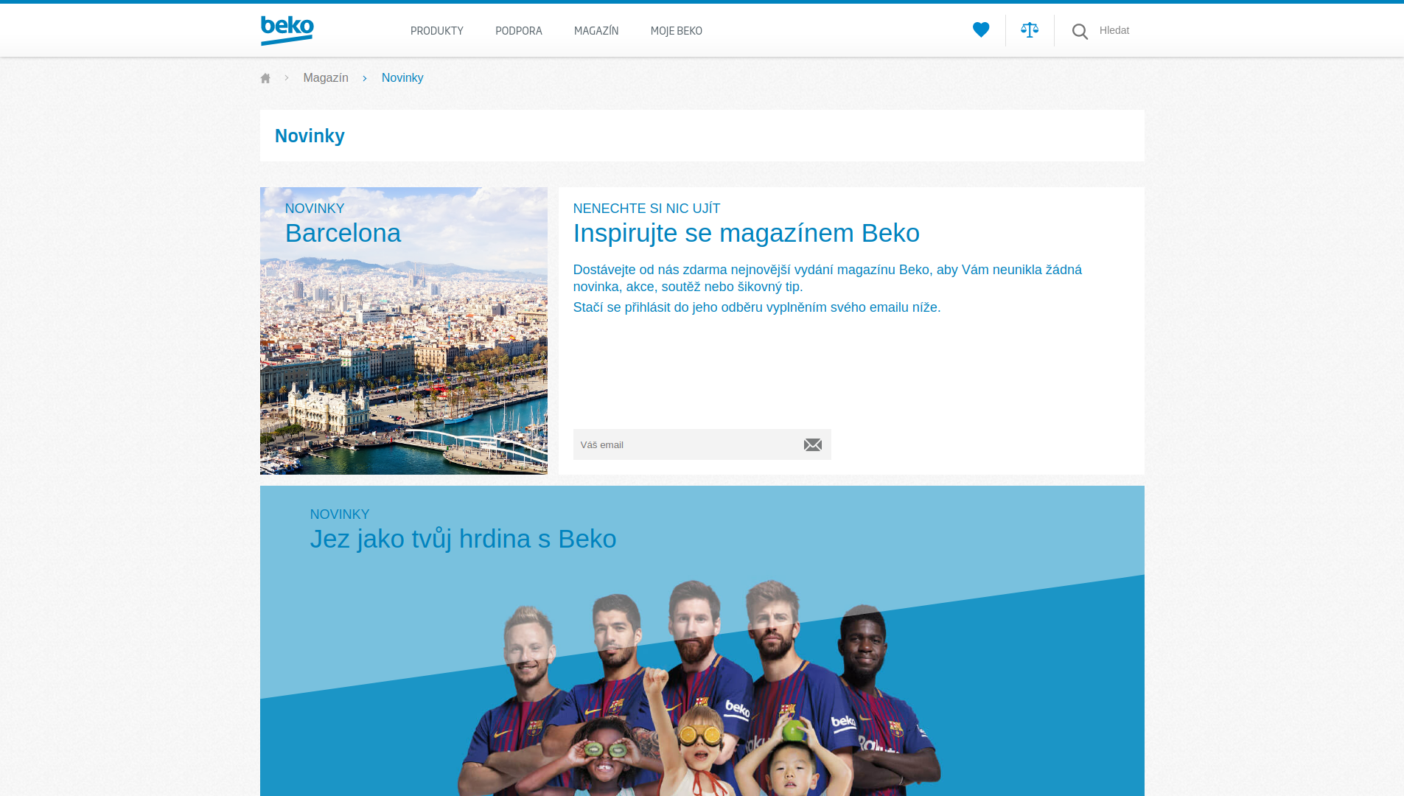
Task: Open the MOJE BEKO menu
Action: 677,31
